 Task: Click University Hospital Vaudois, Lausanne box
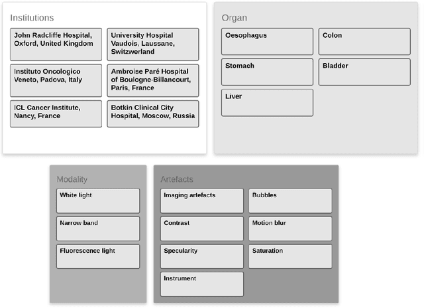[x=152, y=44]
